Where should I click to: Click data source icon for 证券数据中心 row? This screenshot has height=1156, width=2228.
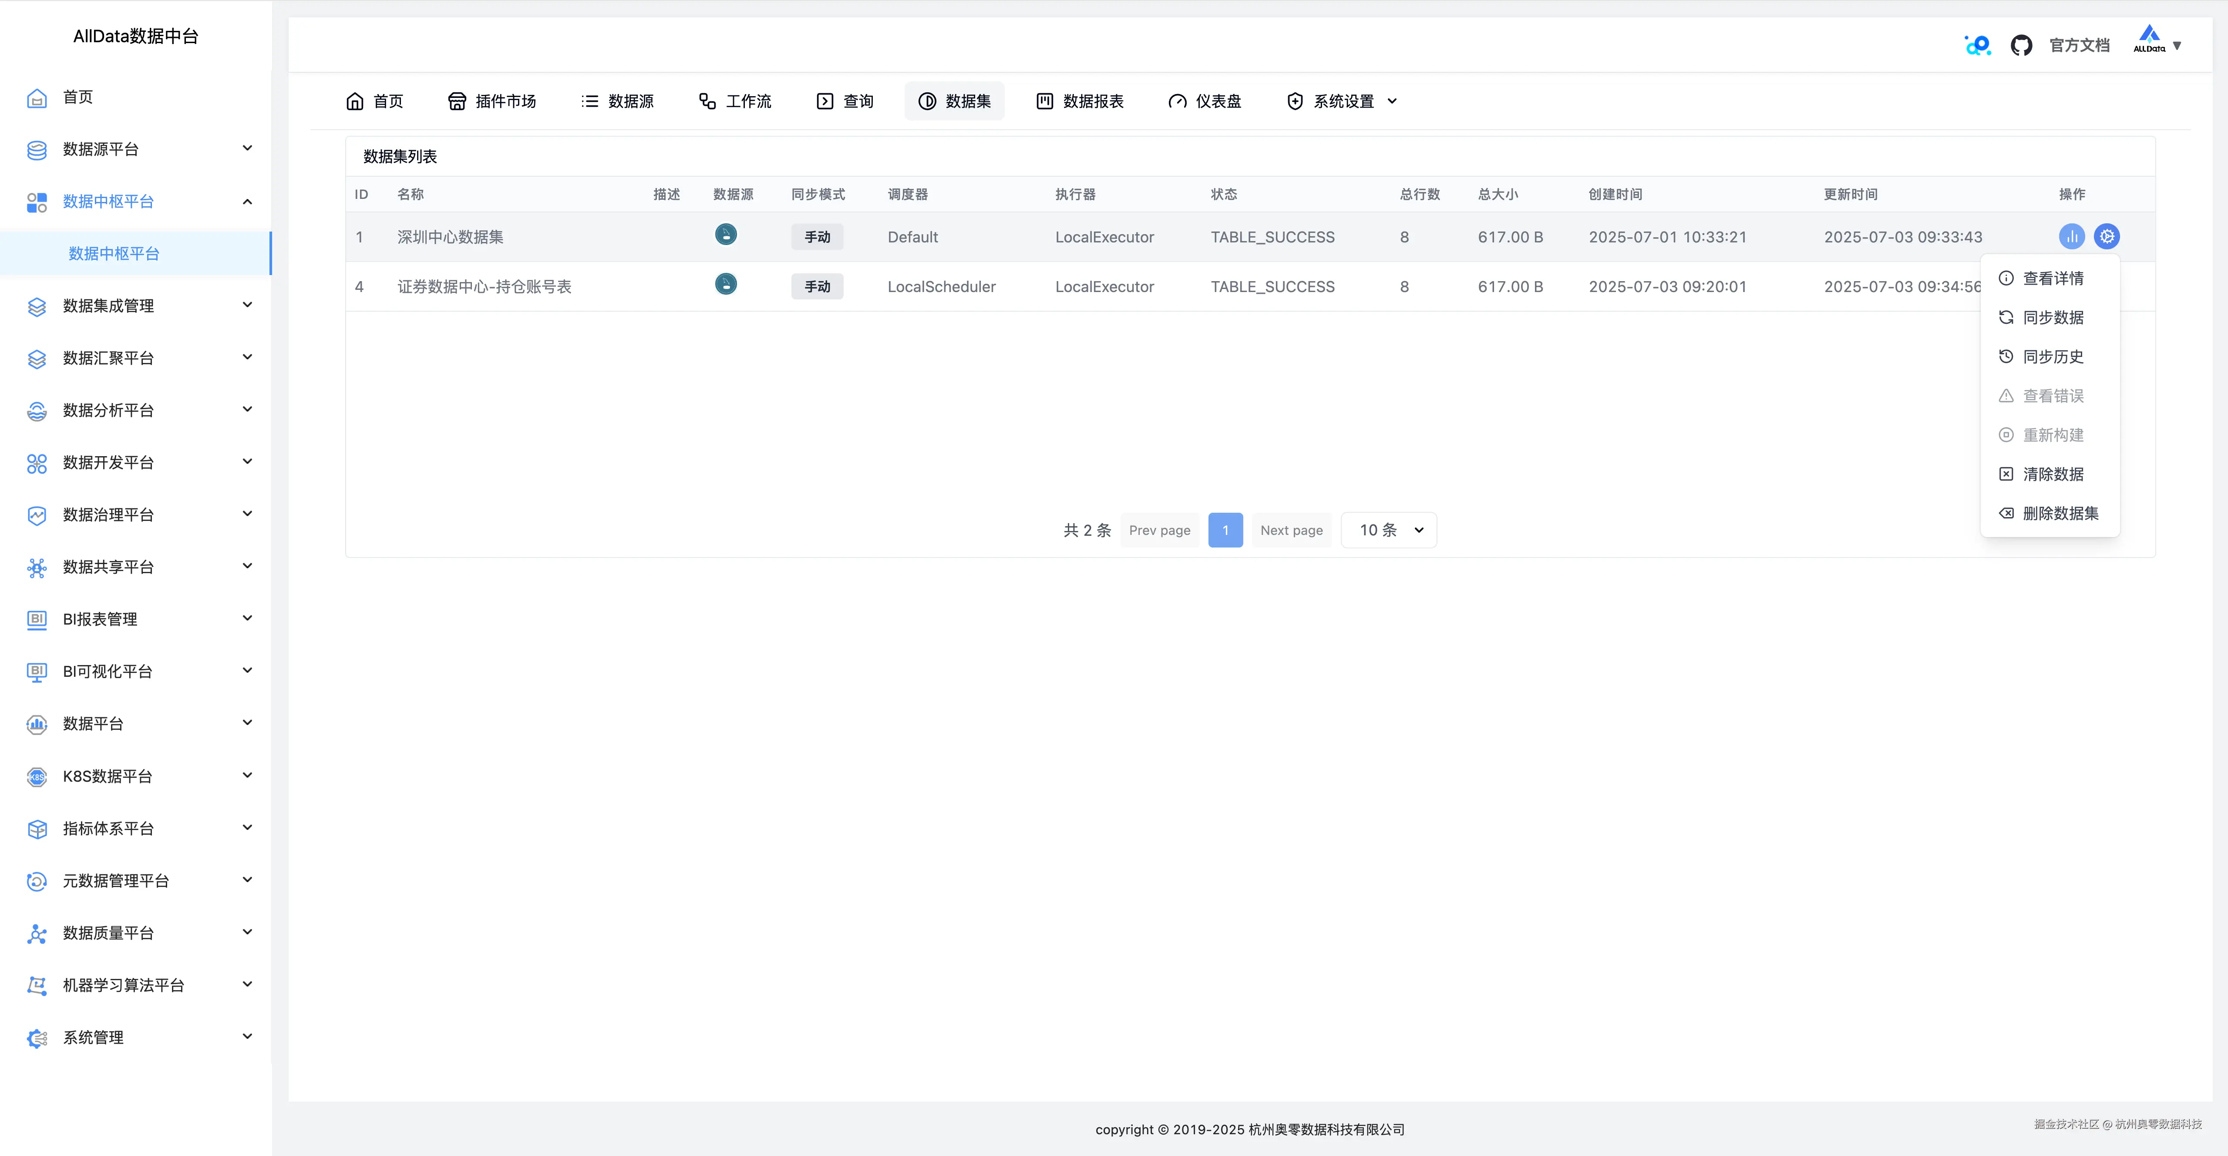click(726, 285)
